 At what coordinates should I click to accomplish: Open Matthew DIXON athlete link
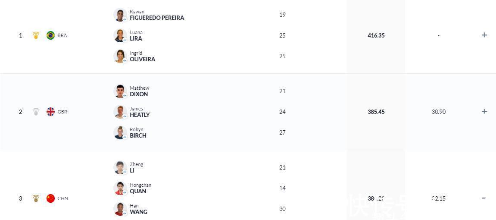pyautogui.click(x=140, y=91)
